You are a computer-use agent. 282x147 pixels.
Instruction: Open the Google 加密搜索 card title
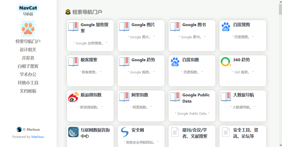coord(95,28)
